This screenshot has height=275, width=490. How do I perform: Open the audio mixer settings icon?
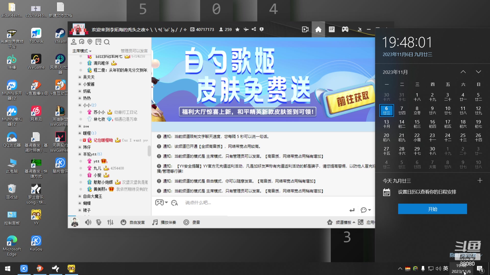pos(110,222)
